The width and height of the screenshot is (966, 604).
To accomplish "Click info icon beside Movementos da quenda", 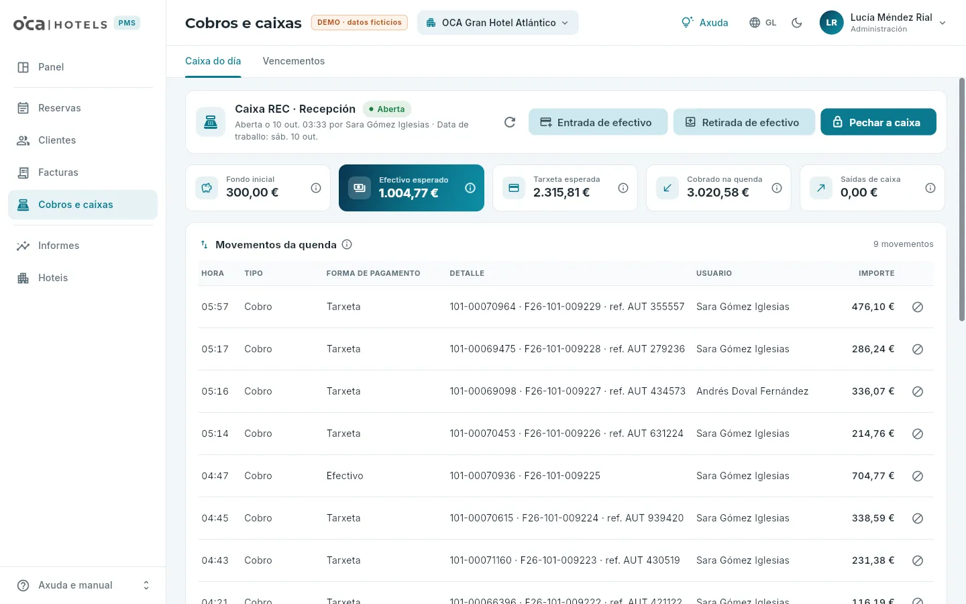I will [x=347, y=244].
